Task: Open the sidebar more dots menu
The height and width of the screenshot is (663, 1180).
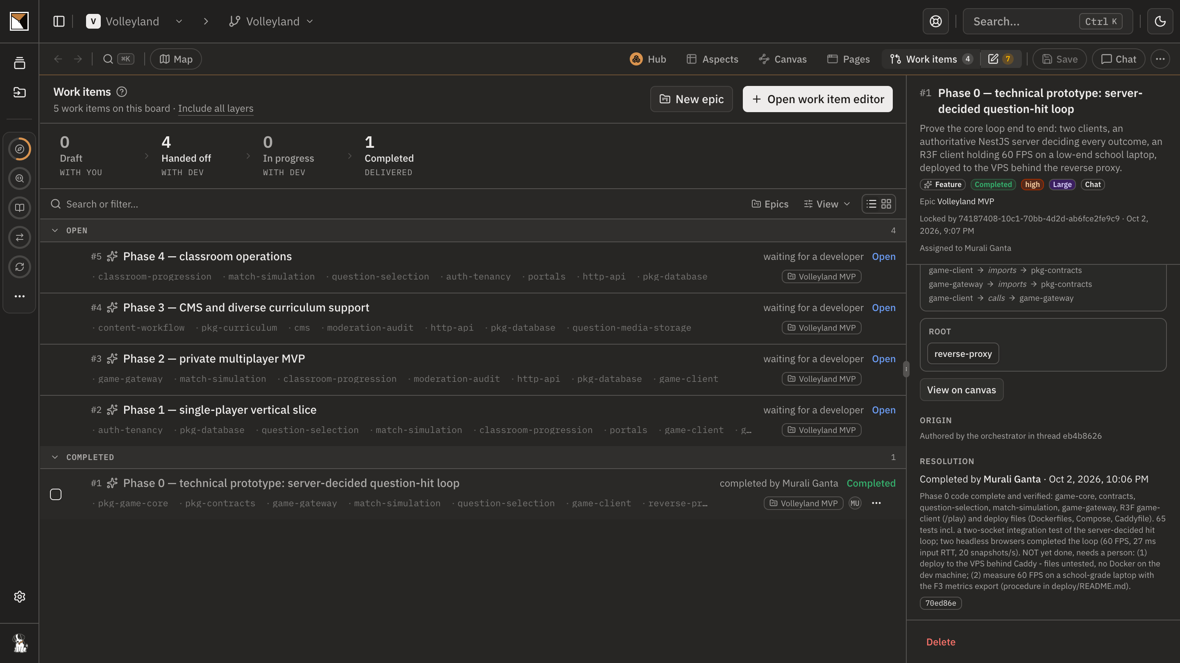Action: [x=19, y=296]
